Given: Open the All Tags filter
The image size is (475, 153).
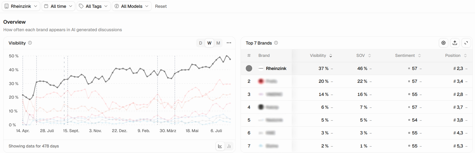Looking at the screenshot, I should [x=94, y=6].
